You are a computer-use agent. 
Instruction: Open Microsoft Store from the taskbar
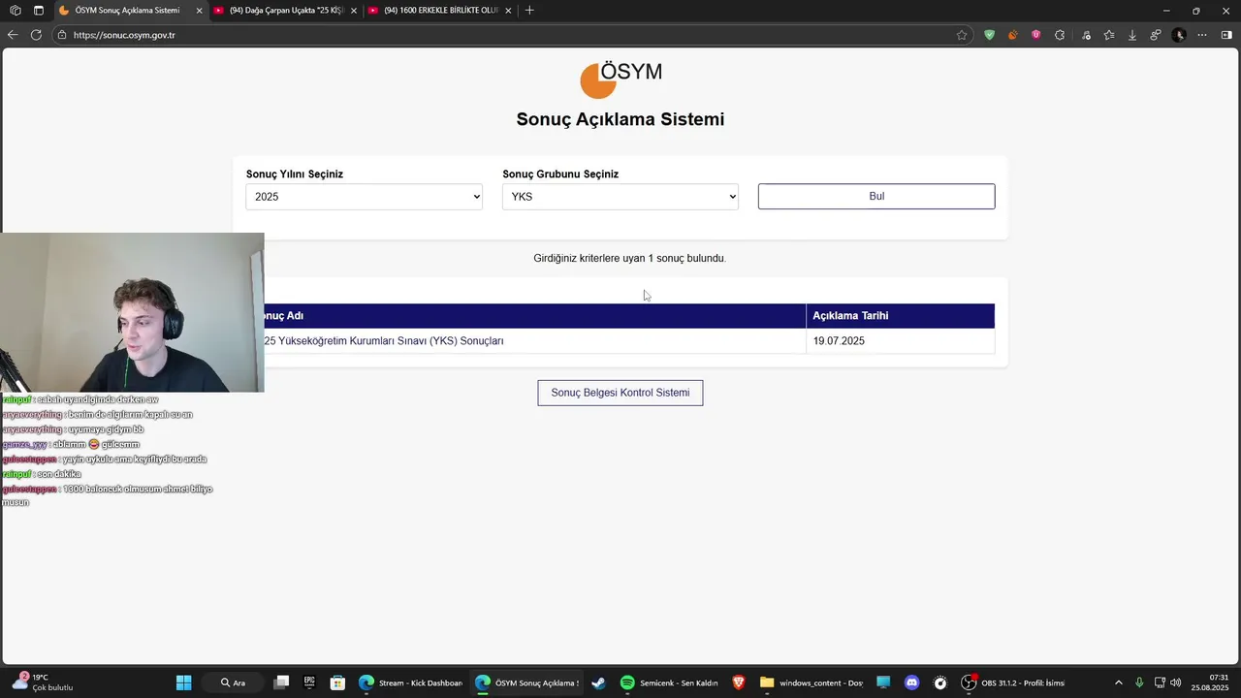pos(337,682)
